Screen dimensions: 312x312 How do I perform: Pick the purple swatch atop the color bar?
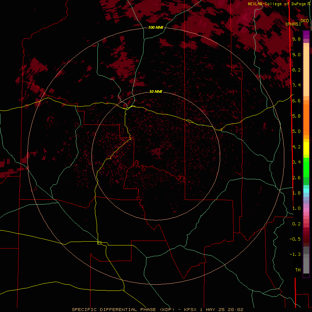(x=306, y=35)
